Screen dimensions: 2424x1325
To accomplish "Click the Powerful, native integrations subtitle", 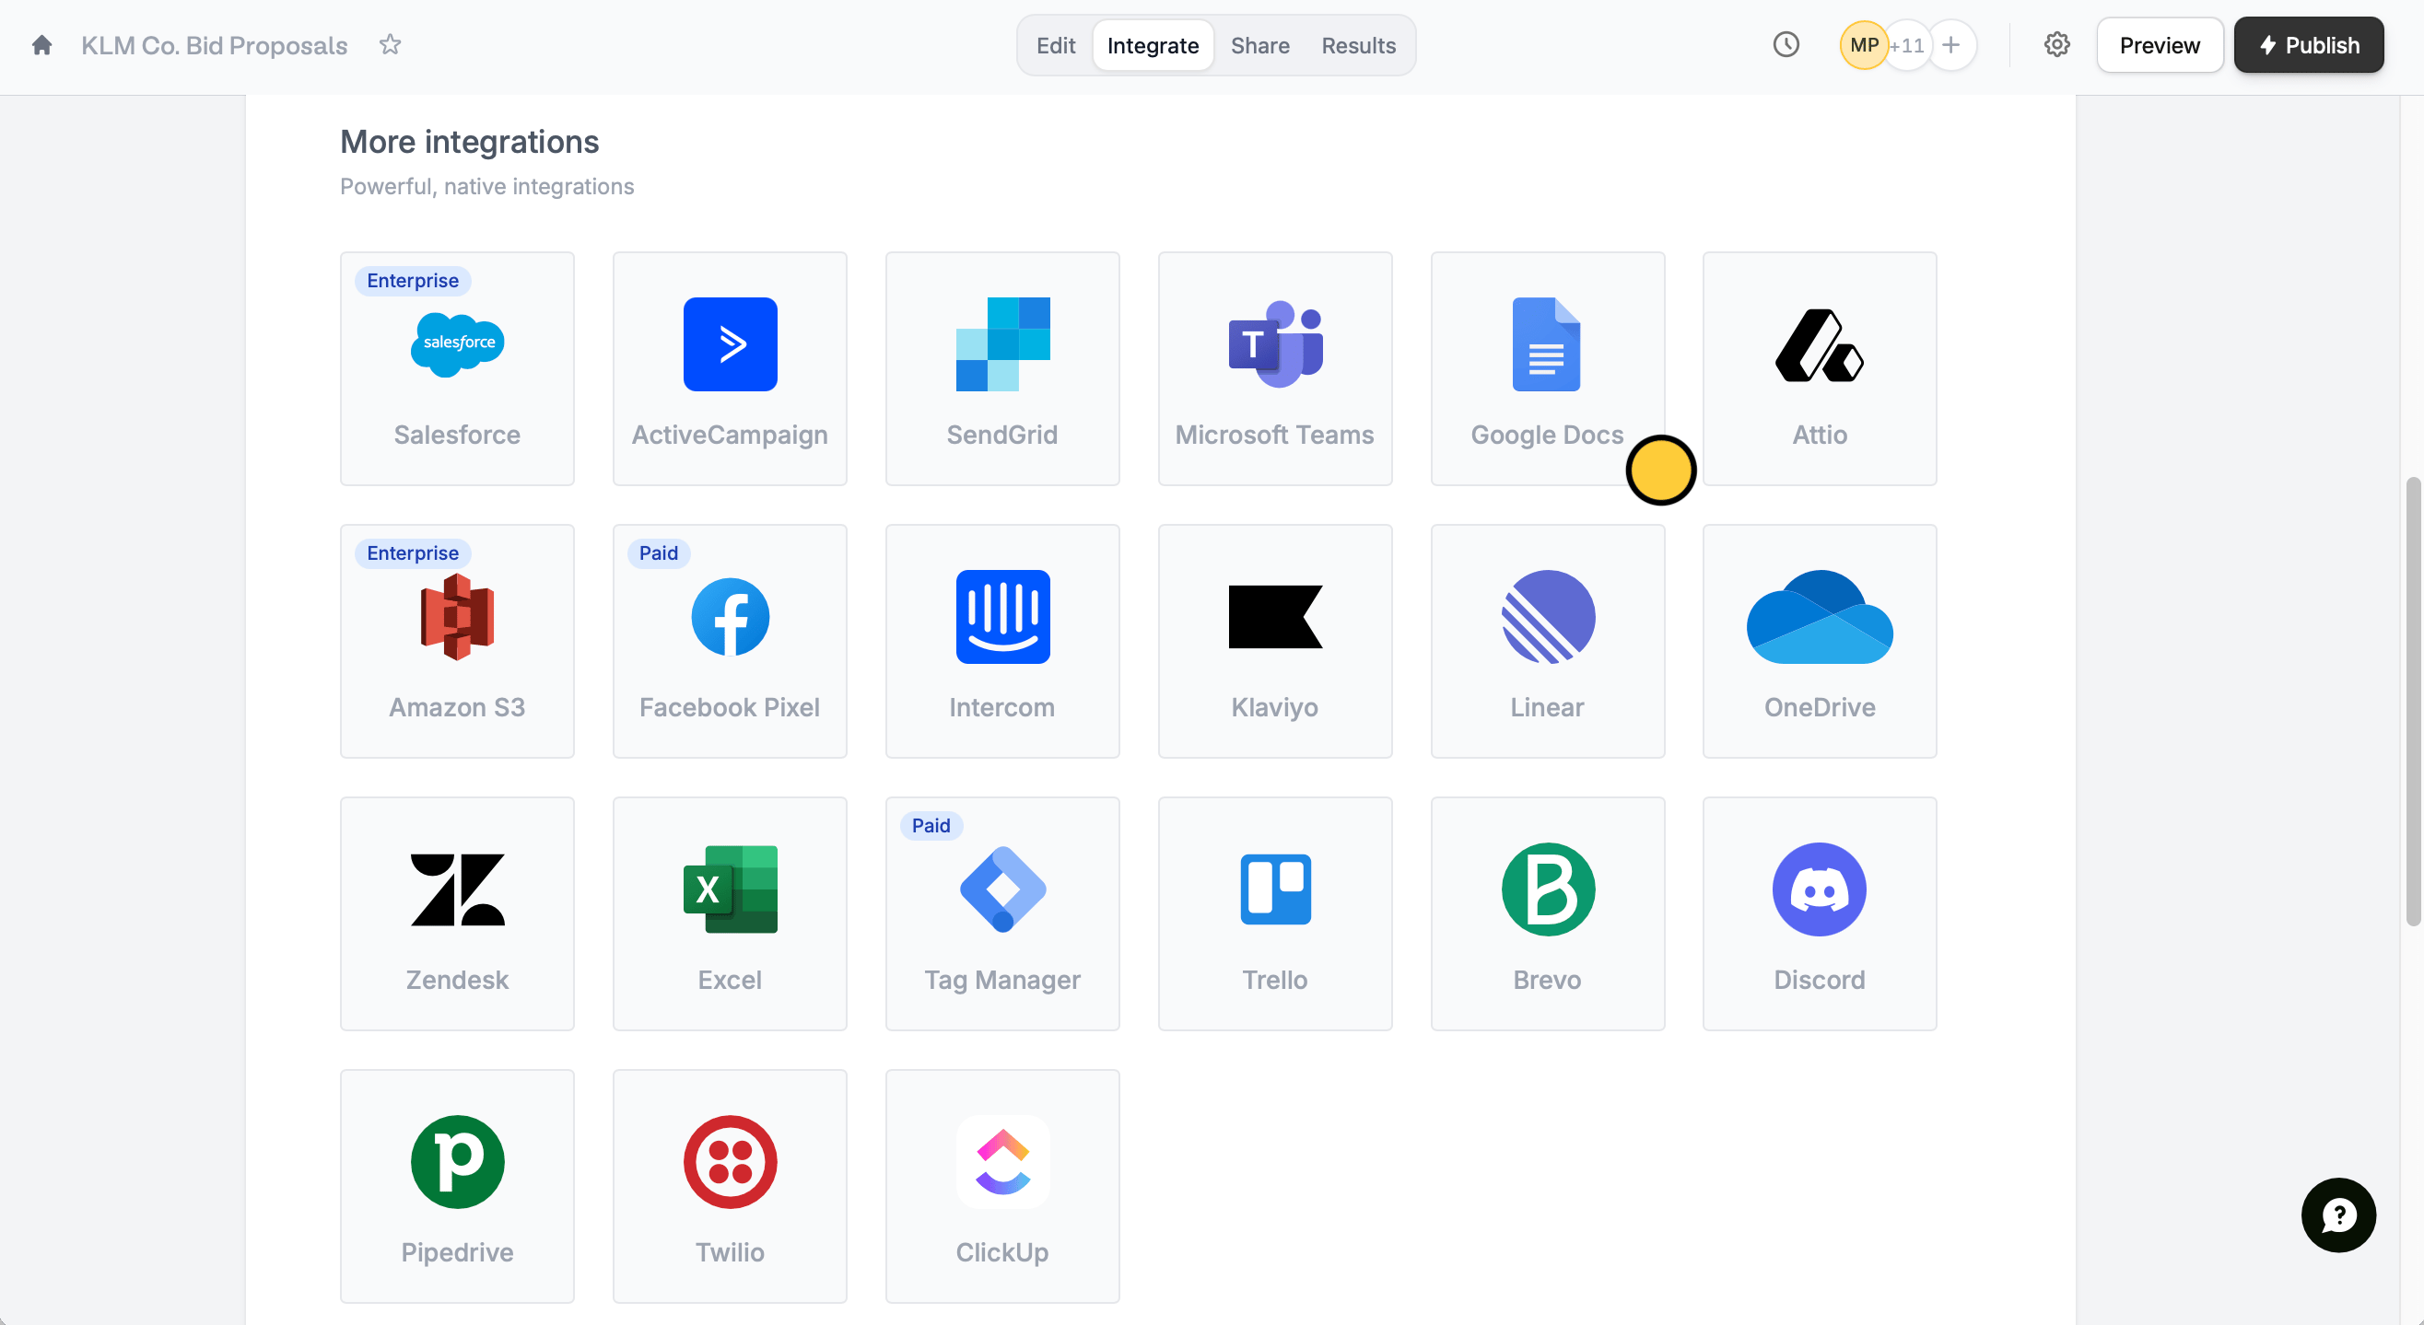I will pos(486,186).
